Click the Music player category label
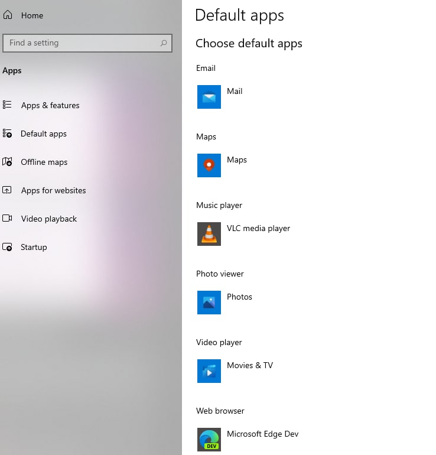The height and width of the screenshot is (455, 436). tap(219, 206)
